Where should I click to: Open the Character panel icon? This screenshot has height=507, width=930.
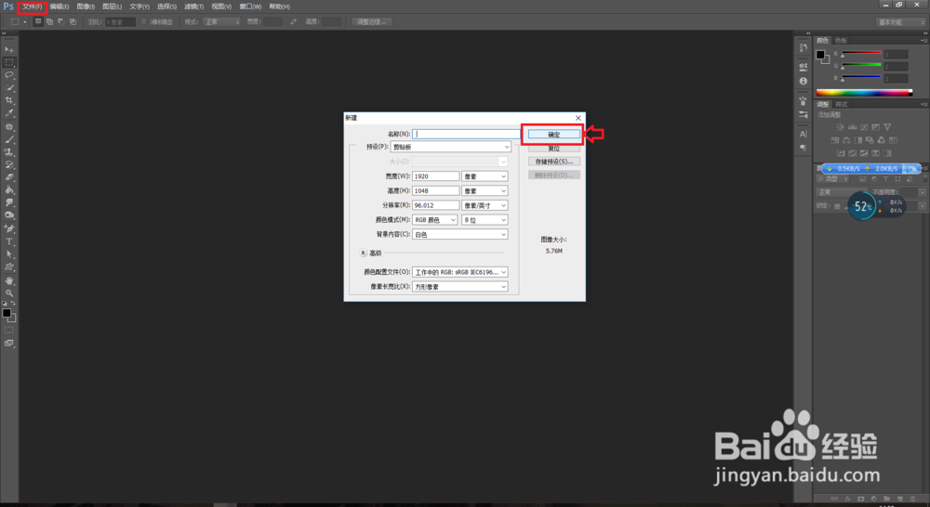pyautogui.click(x=804, y=134)
